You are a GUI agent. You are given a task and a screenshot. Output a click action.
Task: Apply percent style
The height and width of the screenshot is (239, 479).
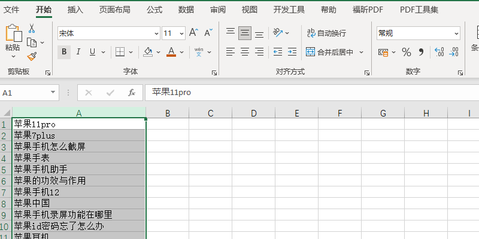coord(407,52)
